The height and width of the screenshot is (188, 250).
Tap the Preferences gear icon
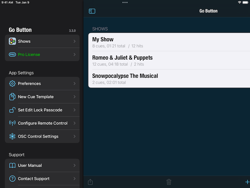click(x=12, y=84)
